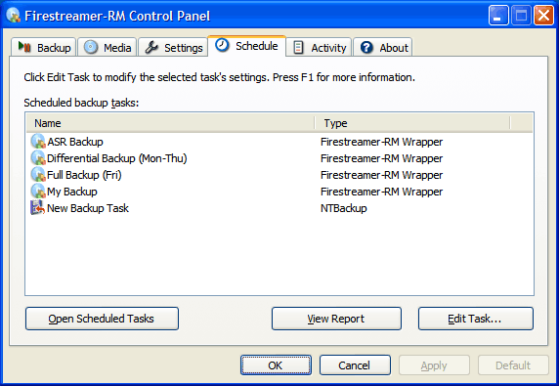Click the Differential Backup (Mon-Thu) task icon
The image size is (559, 386).
(38, 158)
